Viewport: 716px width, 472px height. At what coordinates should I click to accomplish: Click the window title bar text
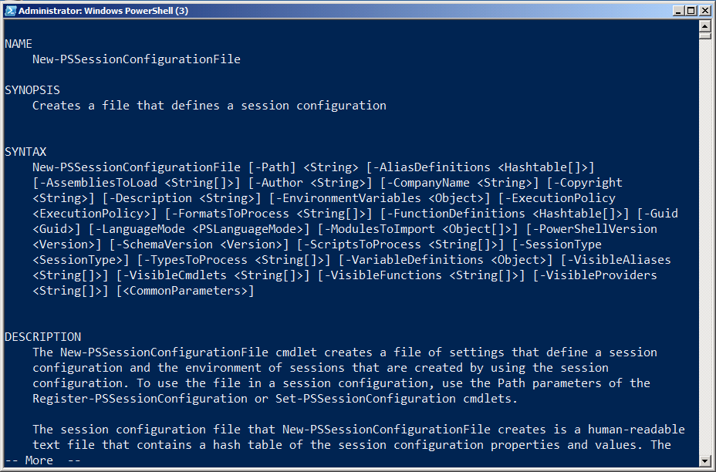[x=103, y=11]
